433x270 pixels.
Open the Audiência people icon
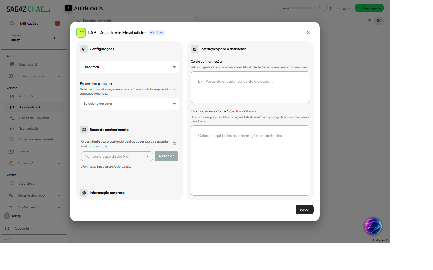coord(12,183)
